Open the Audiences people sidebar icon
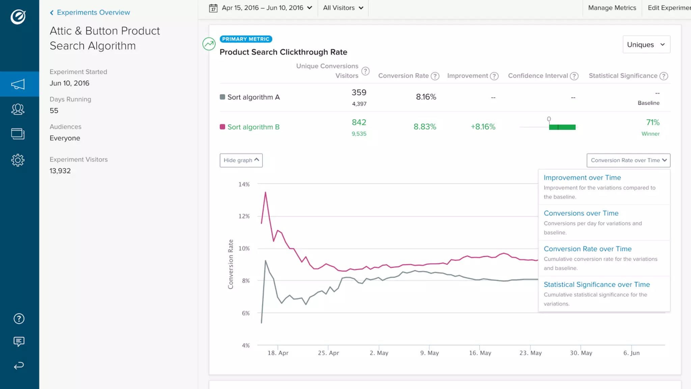The height and width of the screenshot is (389, 691). (x=18, y=109)
